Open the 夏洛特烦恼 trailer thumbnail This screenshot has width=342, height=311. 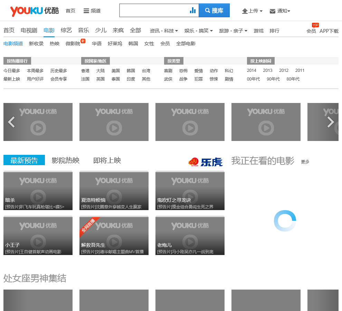tap(114, 191)
